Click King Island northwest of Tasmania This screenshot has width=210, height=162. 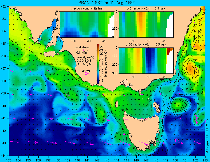point(117,104)
